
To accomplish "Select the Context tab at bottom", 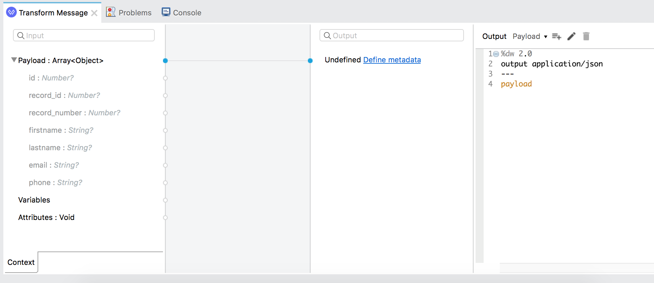I will coord(21,262).
